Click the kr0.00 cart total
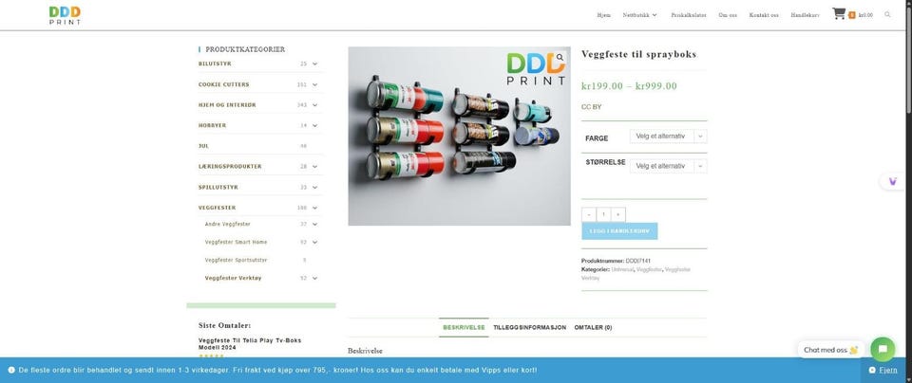Image resolution: width=912 pixels, height=383 pixels. 865,15
